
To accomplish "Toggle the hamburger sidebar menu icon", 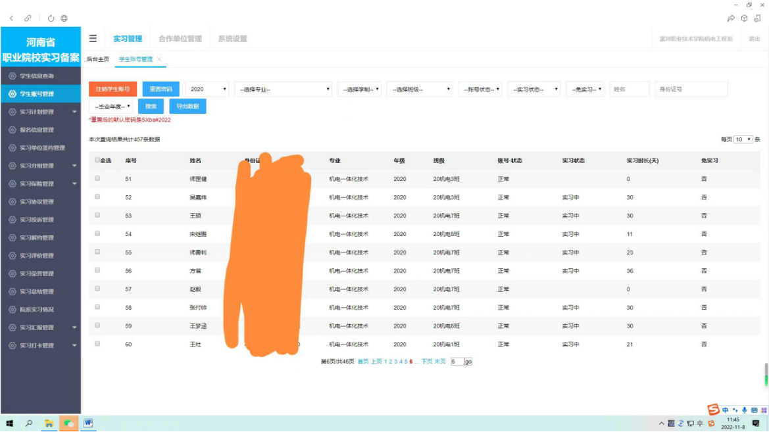I will pos(93,39).
